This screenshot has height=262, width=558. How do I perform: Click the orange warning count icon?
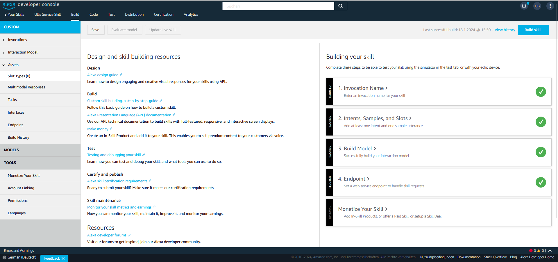[x=539, y=251]
